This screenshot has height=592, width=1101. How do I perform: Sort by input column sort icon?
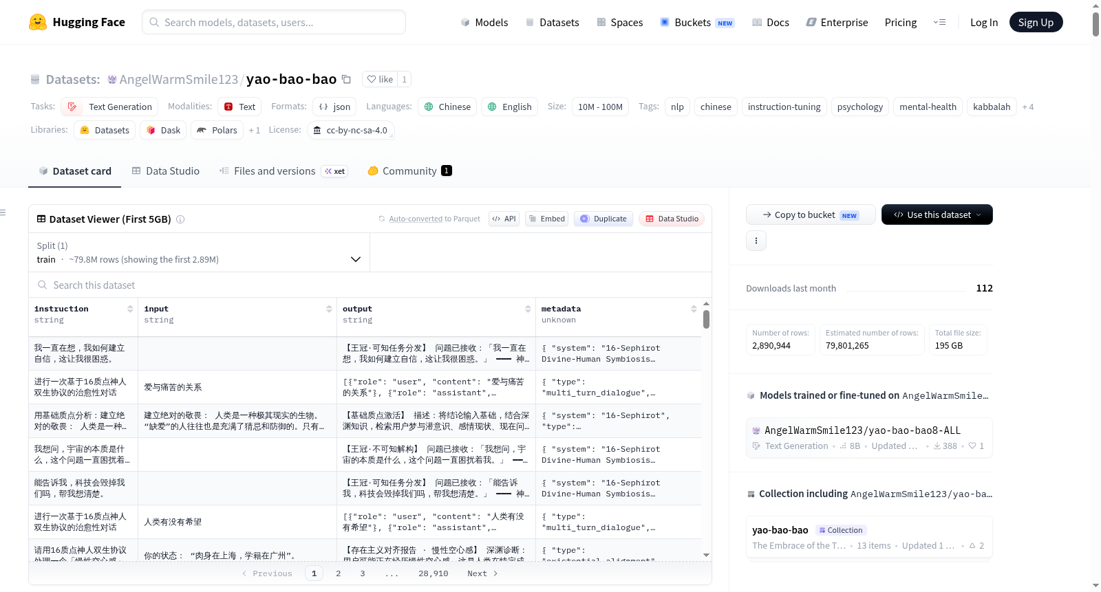coord(329,309)
